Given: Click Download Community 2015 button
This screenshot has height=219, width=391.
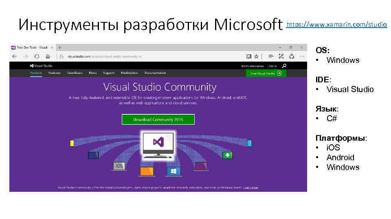Looking at the screenshot, I should [158, 119].
